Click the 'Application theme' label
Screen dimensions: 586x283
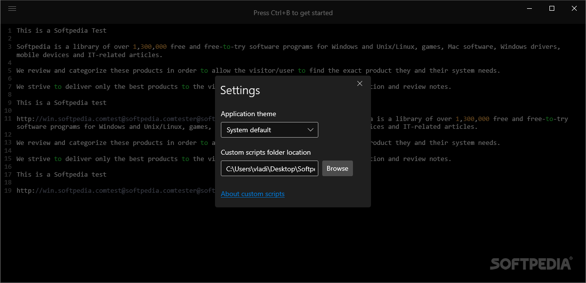point(249,114)
